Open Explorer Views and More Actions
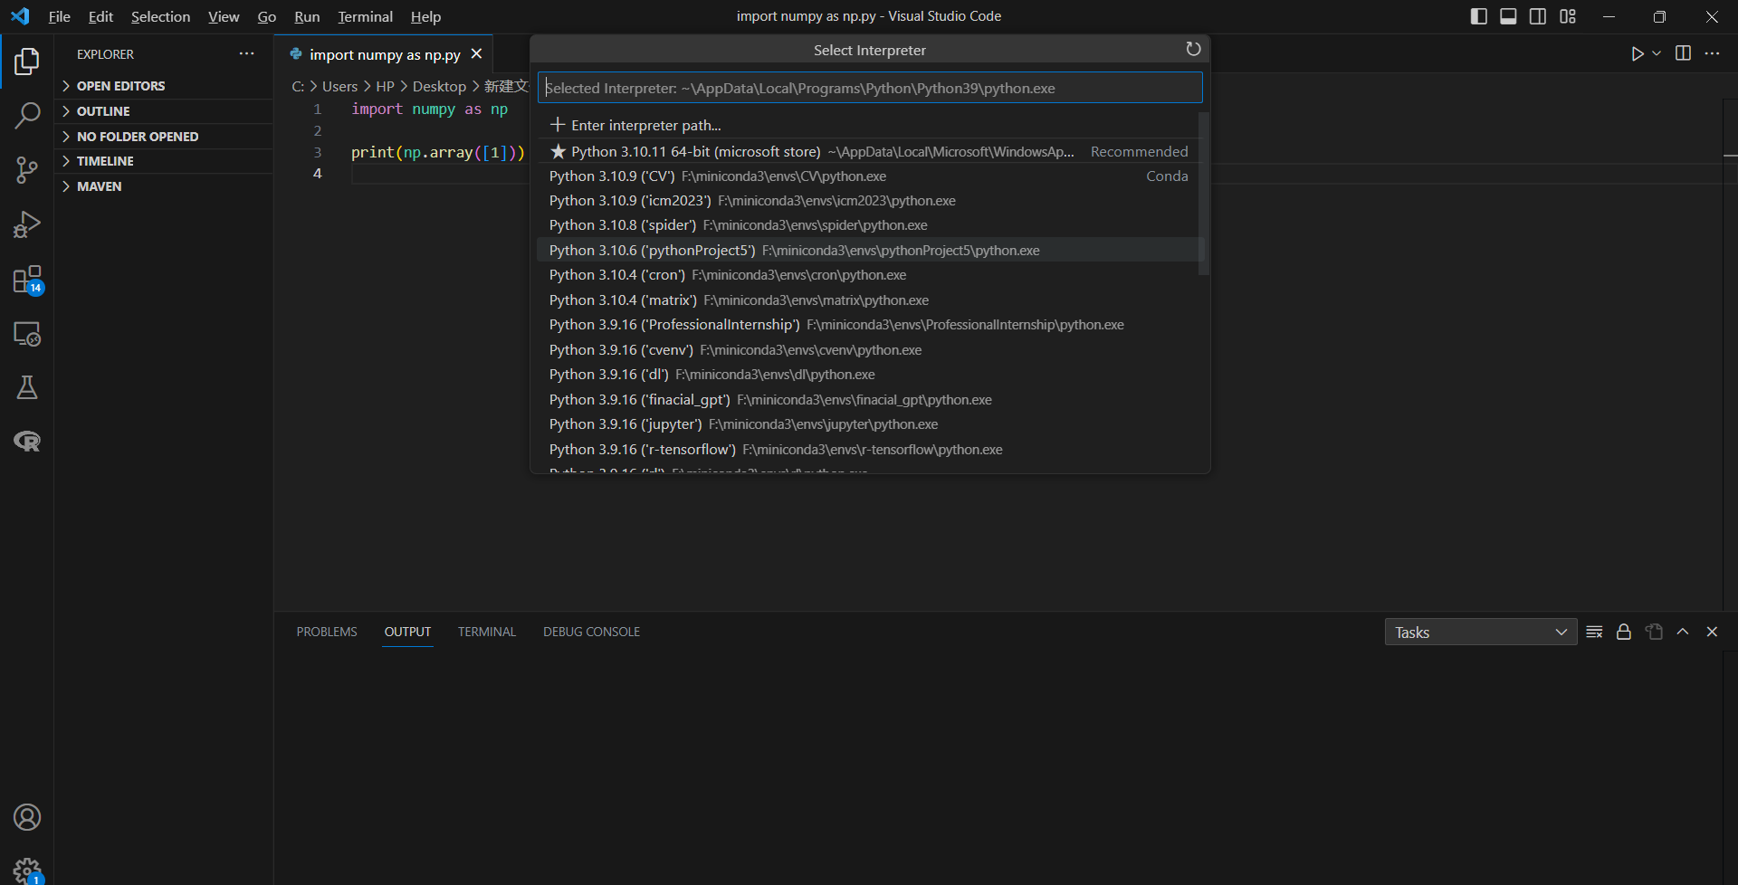The height and width of the screenshot is (885, 1738). point(246,53)
